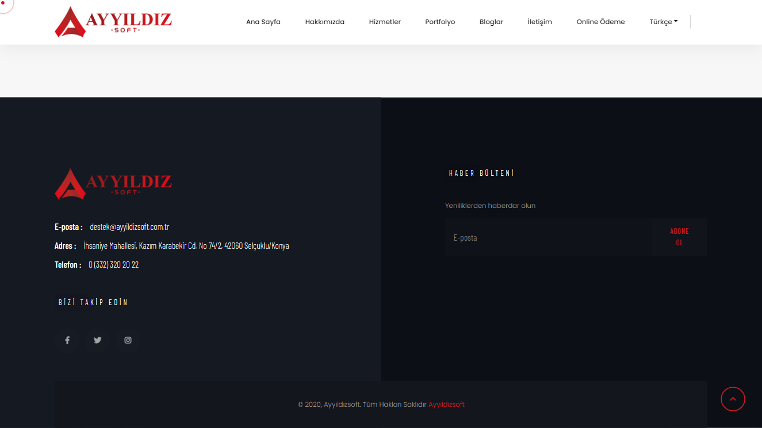The width and height of the screenshot is (762, 428).
Task: Open the Online Ödeme page
Action: [600, 22]
